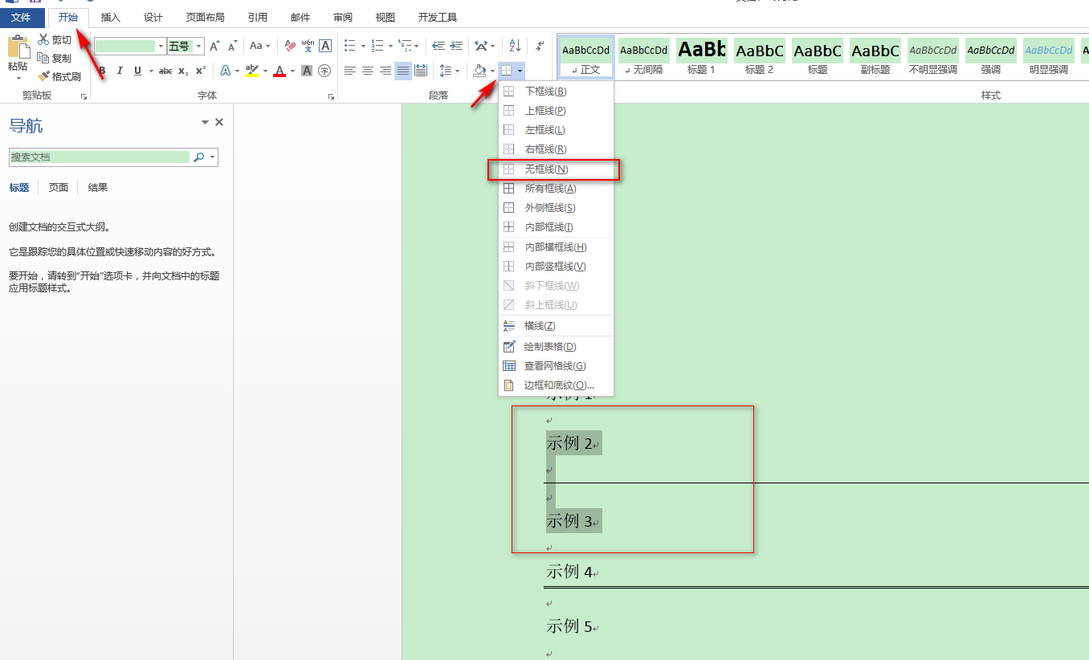The width and height of the screenshot is (1089, 660).
Task: Click the 格式刷 Format Painter button
Action: click(60, 76)
